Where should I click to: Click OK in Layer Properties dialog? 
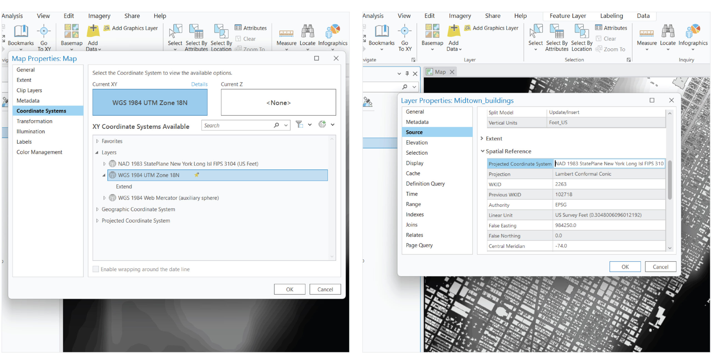pos(625,267)
